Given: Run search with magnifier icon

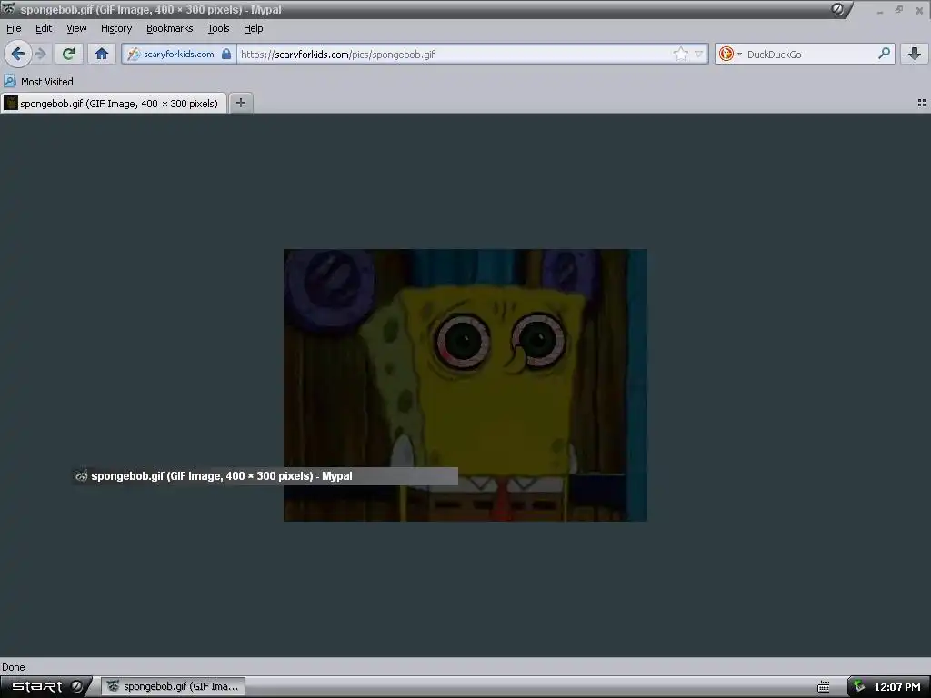Looking at the screenshot, I should (x=884, y=54).
